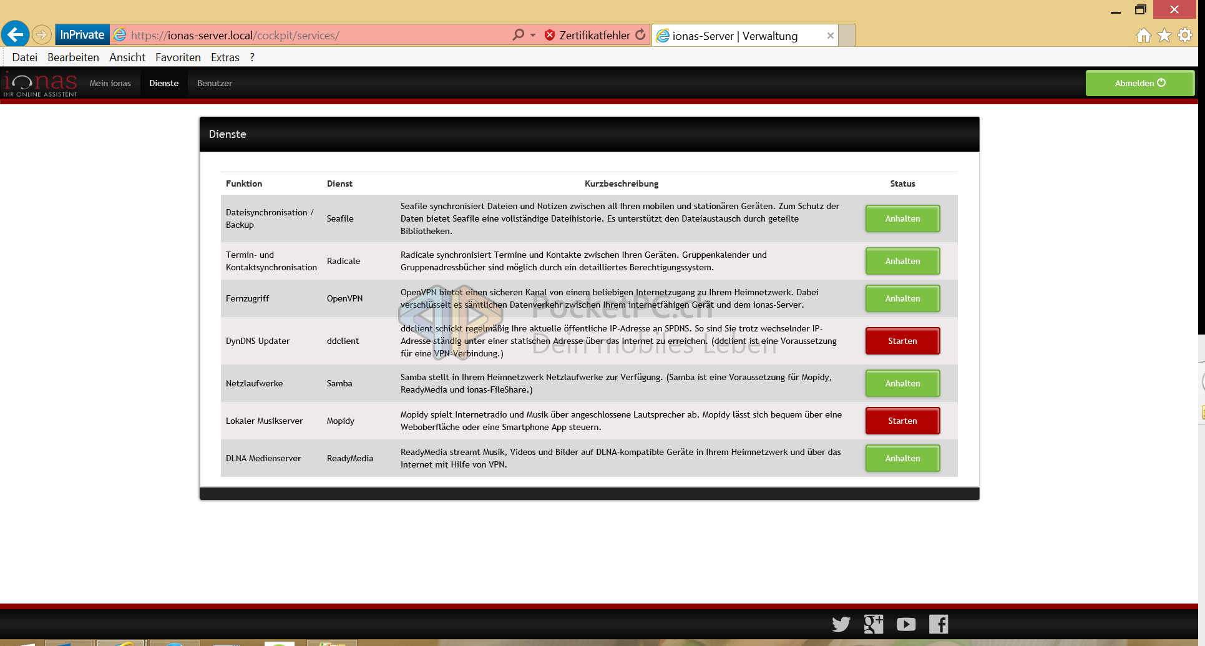Open the Favoriten menu
This screenshot has width=1205, height=646.
(x=178, y=57)
